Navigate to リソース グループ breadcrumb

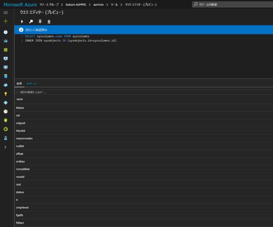click(x=49, y=5)
